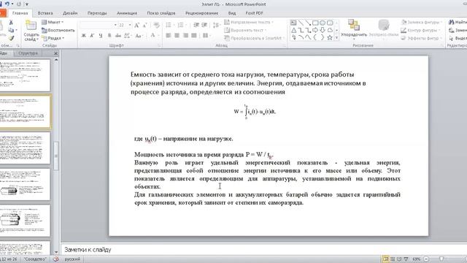
Task: Select the down arrow shape in gallery
Action: [323, 30]
